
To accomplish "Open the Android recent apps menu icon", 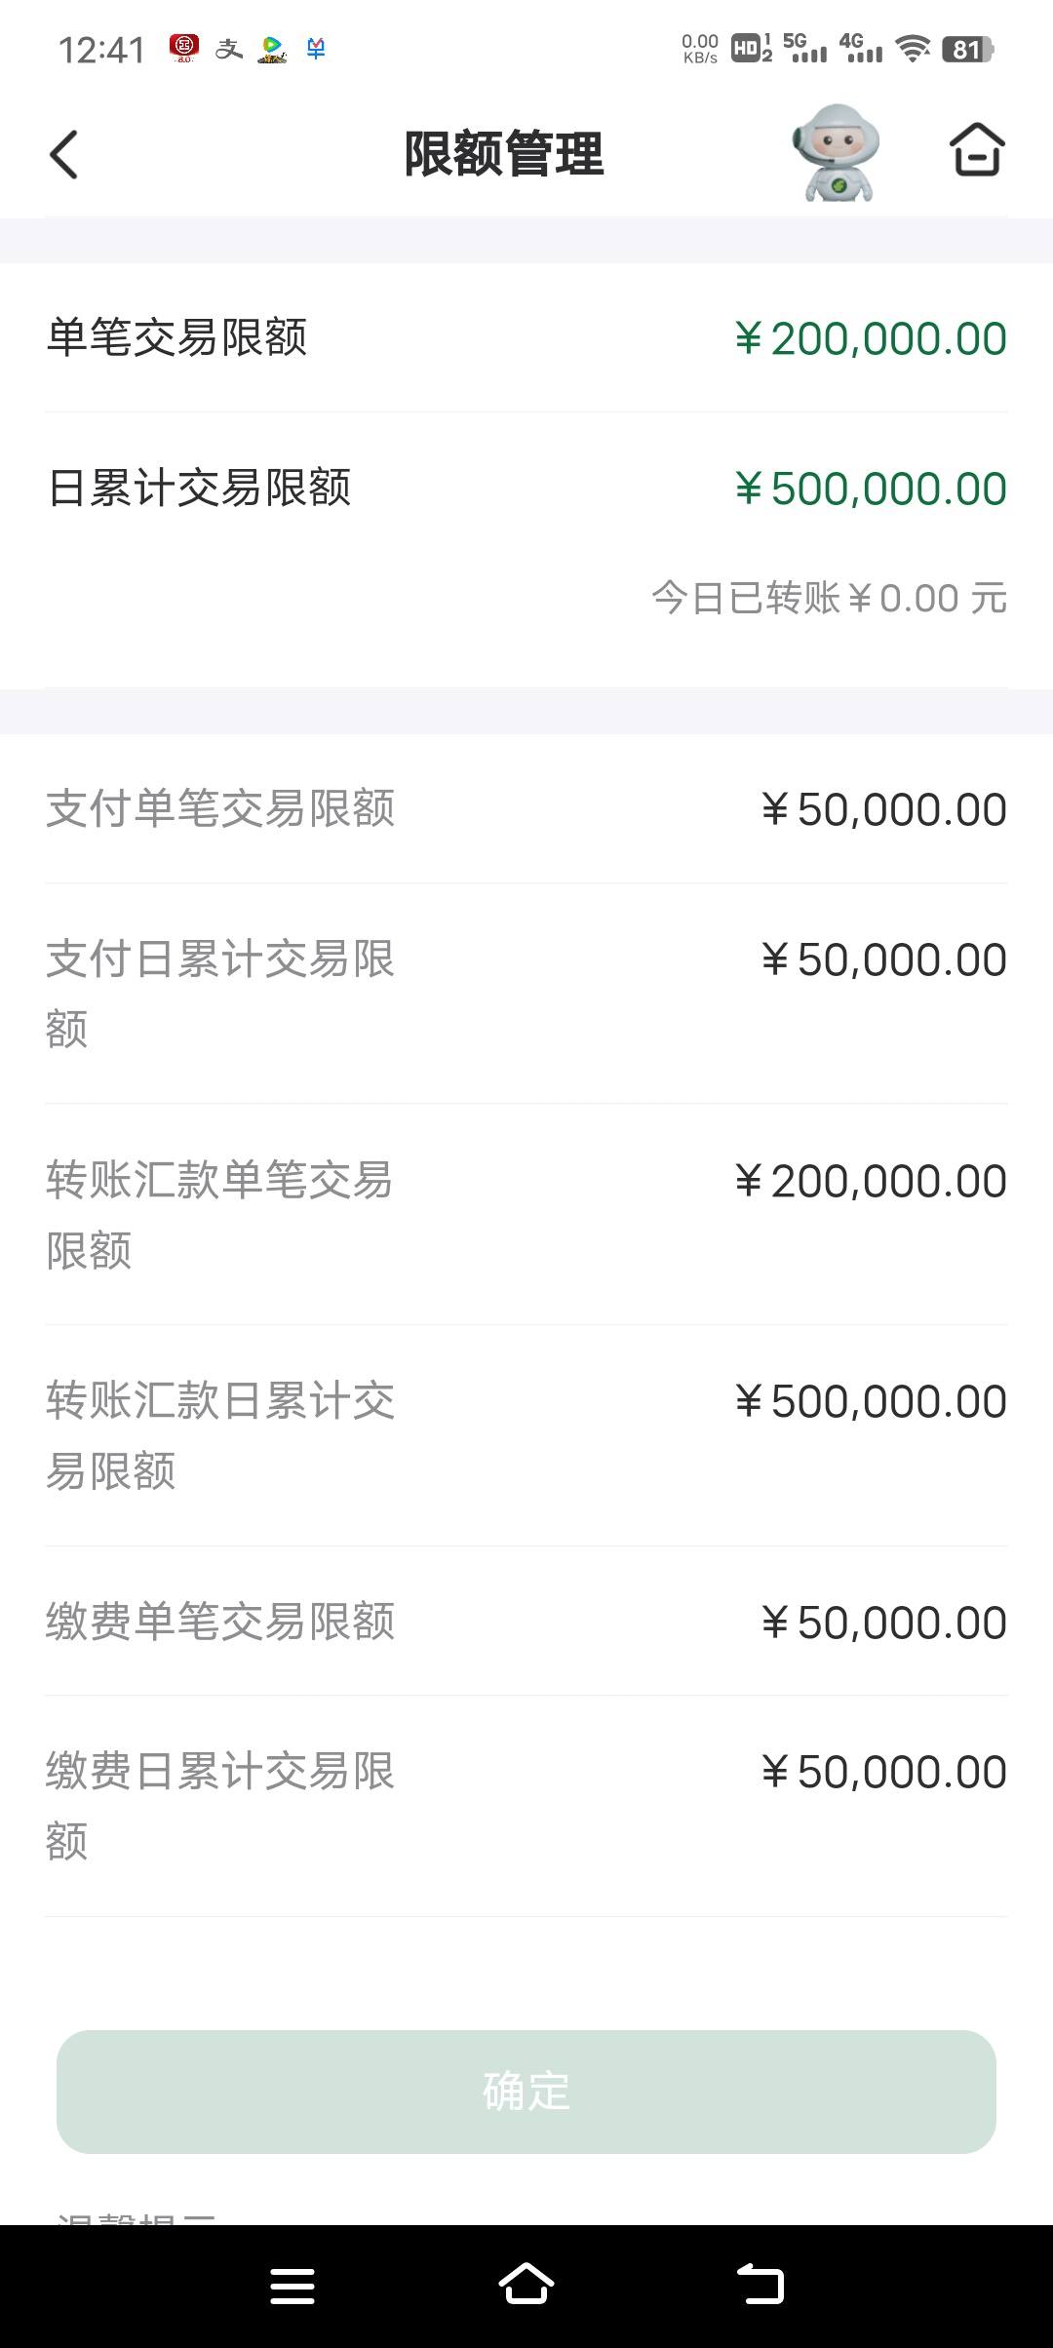I will pos(292,2286).
